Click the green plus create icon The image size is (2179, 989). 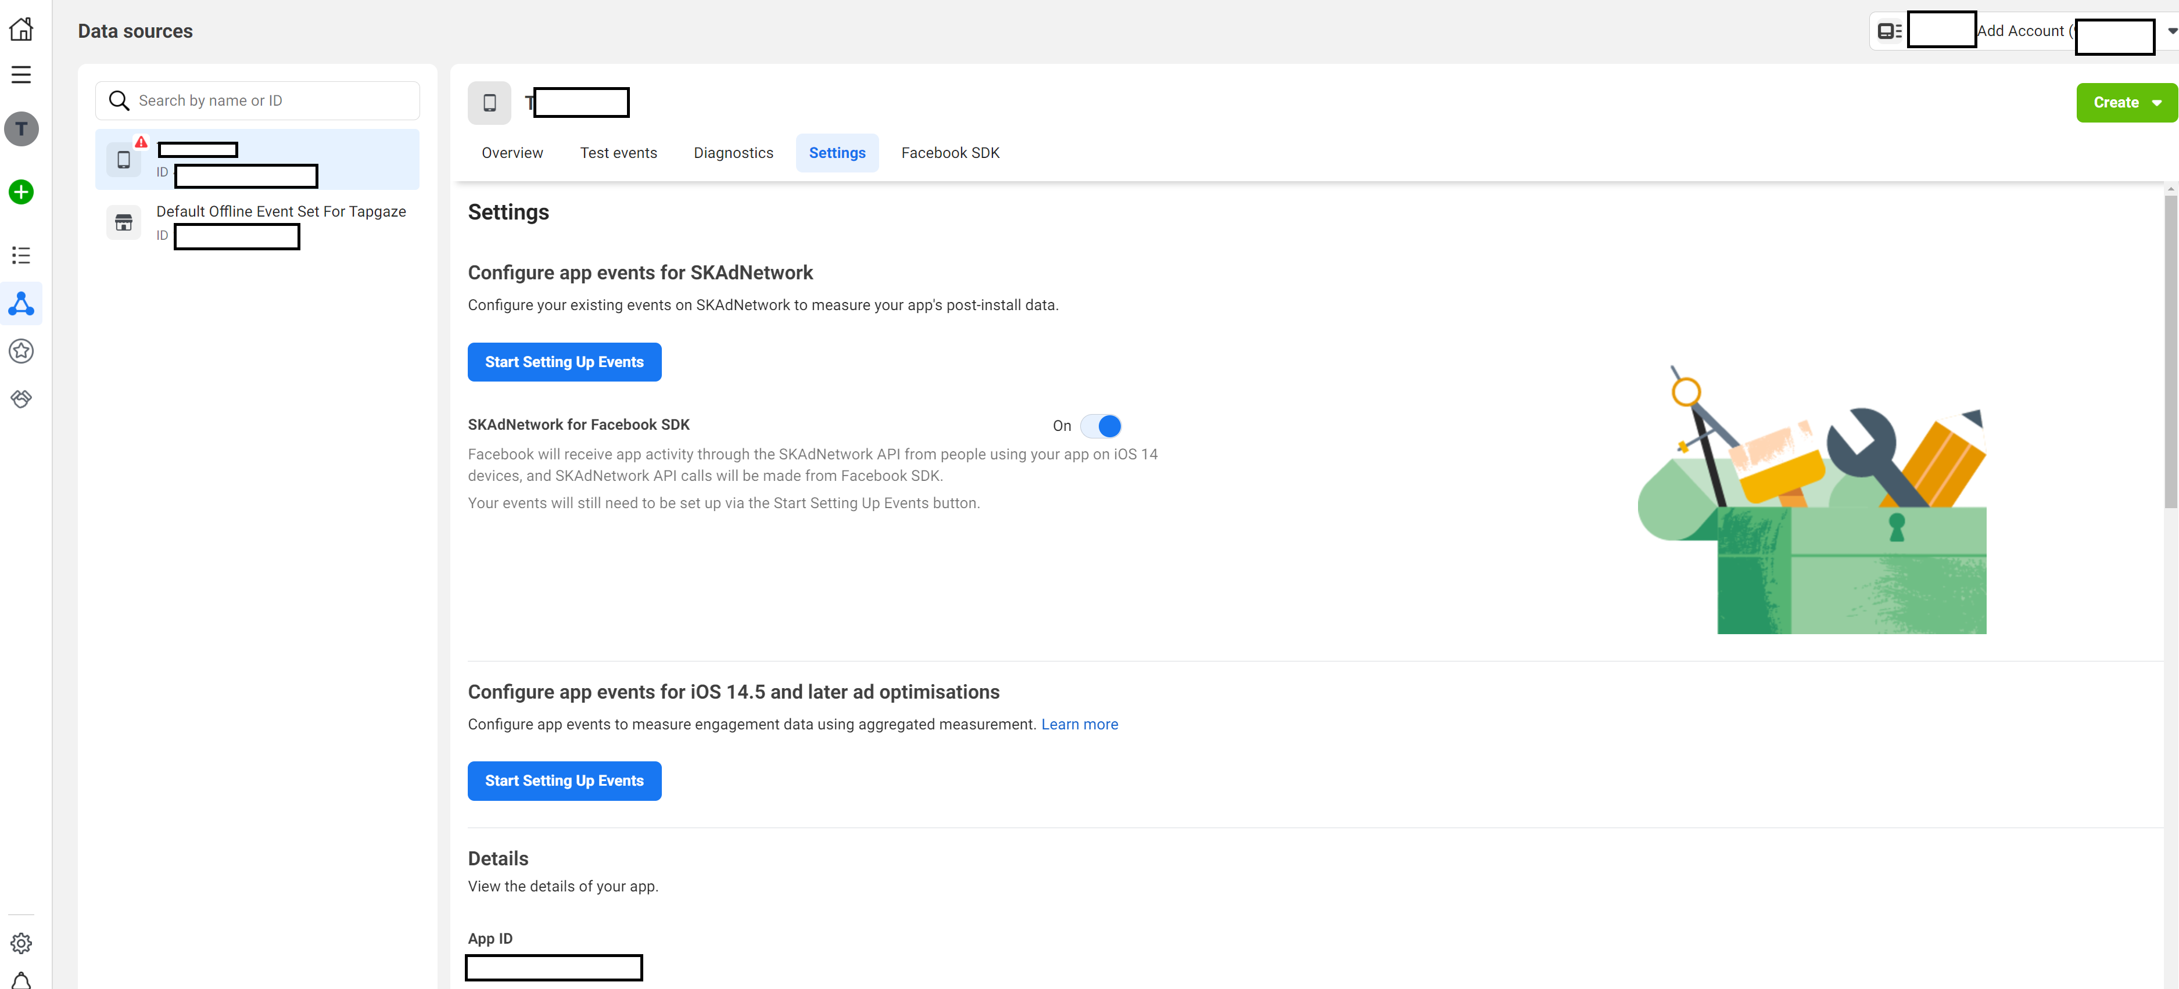(x=21, y=192)
